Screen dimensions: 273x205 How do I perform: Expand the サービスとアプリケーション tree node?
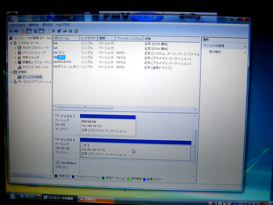point(12,82)
